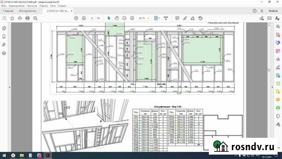Select the hand pan tool
The width and height of the screenshot is (282, 159).
(x=117, y=18)
